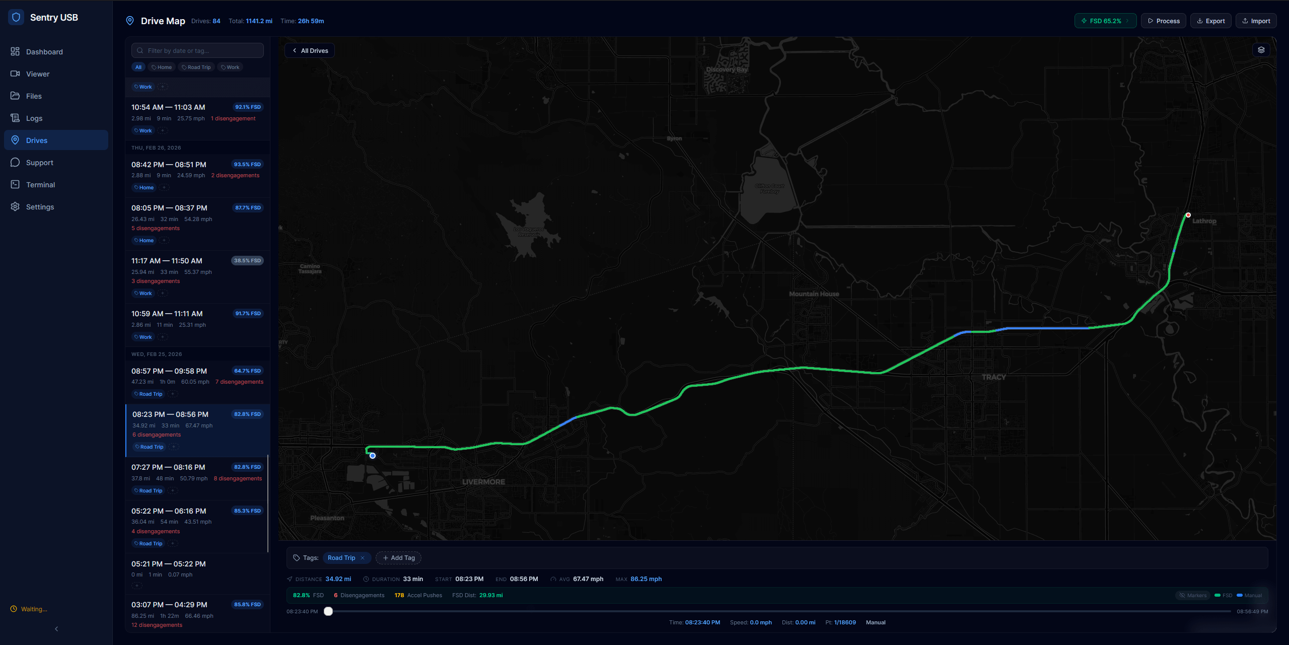Collapse the sidebar with bottom chevron

pos(56,629)
